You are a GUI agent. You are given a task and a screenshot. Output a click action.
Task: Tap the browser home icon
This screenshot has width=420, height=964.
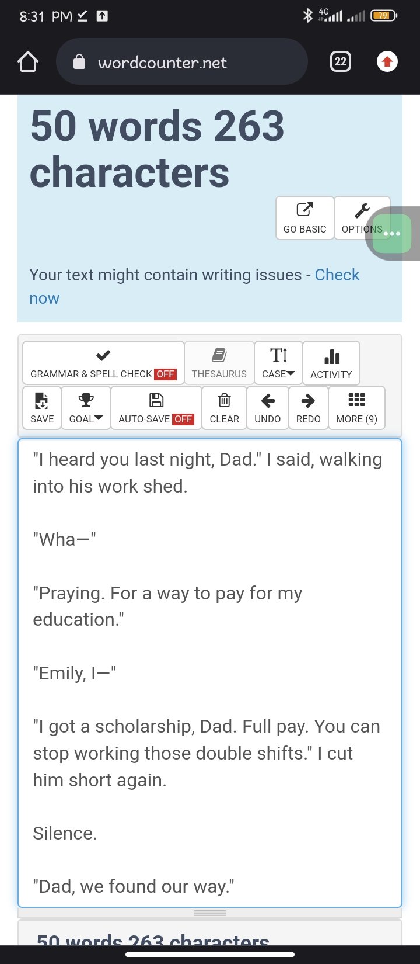[x=28, y=61]
